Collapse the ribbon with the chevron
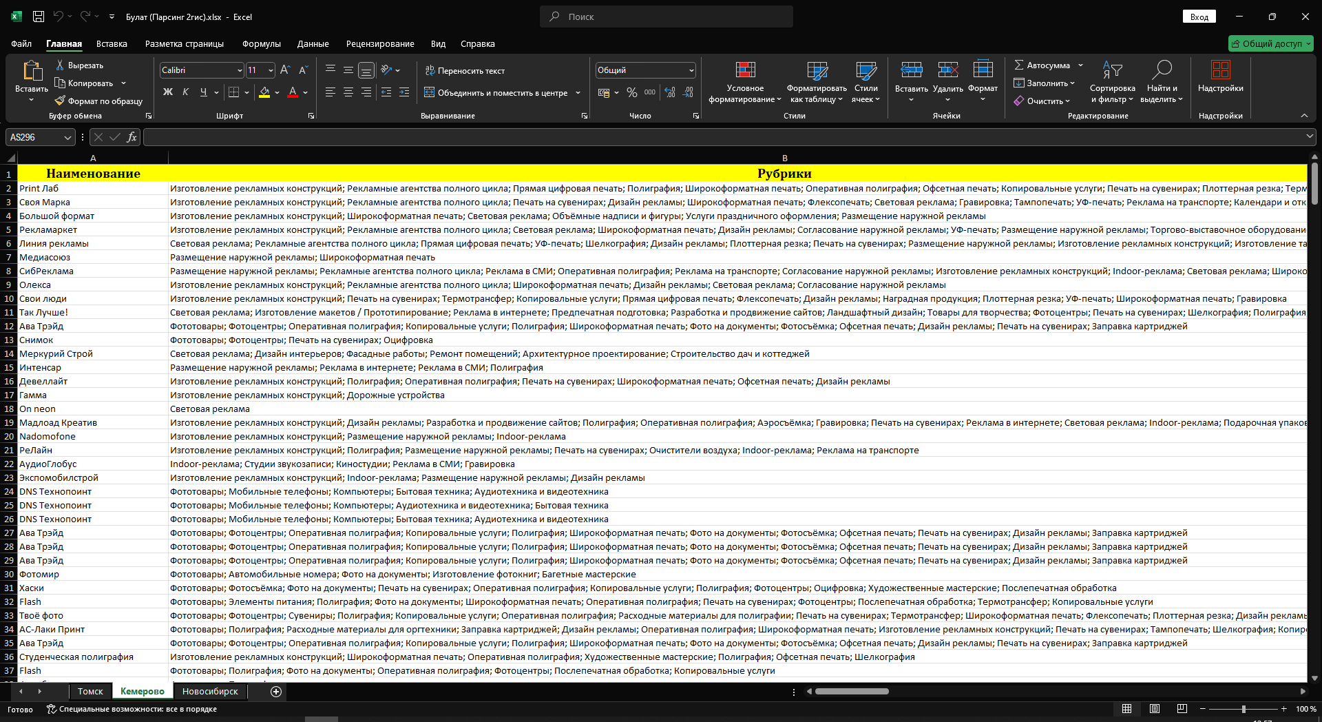 1304,116
